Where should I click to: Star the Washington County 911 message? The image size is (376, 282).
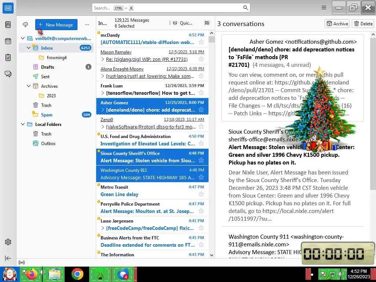tap(201, 177)
